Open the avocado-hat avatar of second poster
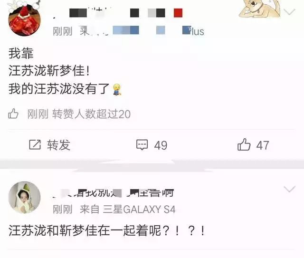304x258 pixels. 24,197
